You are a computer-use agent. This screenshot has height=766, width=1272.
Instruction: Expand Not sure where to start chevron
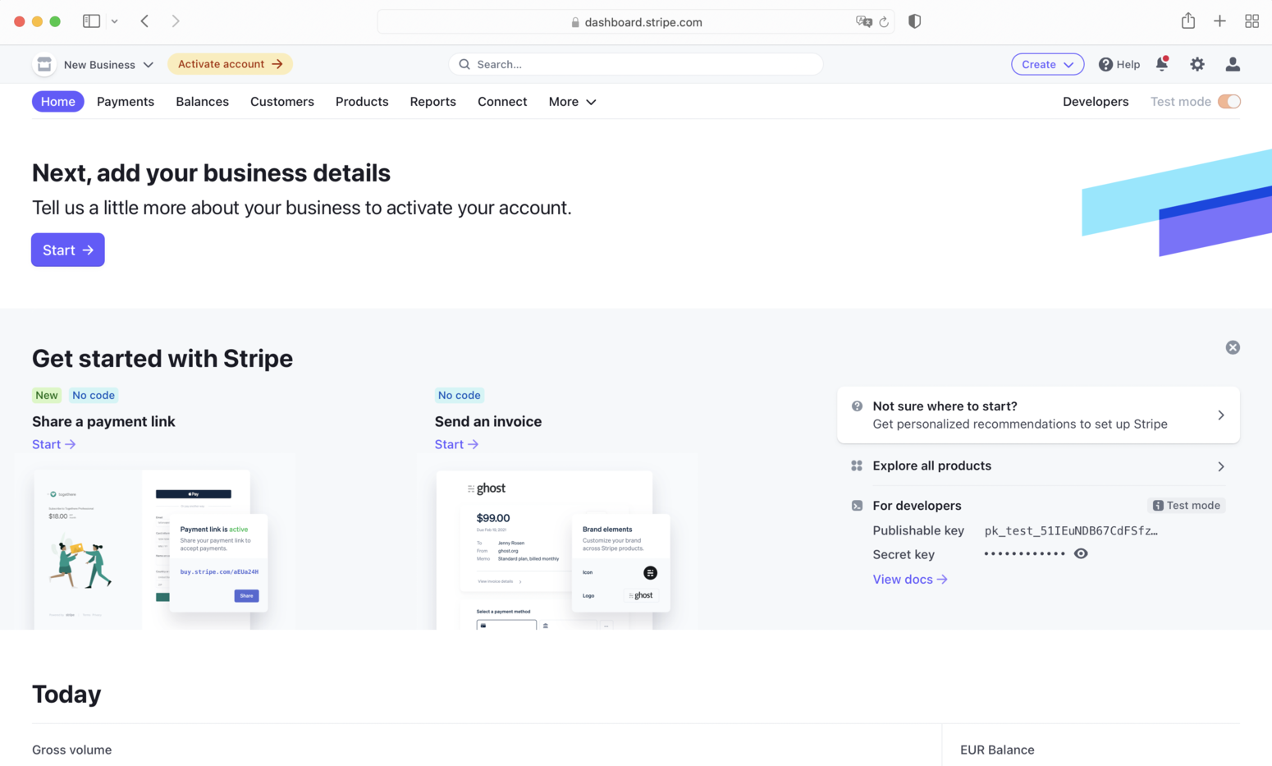(x=1221, y=415)
